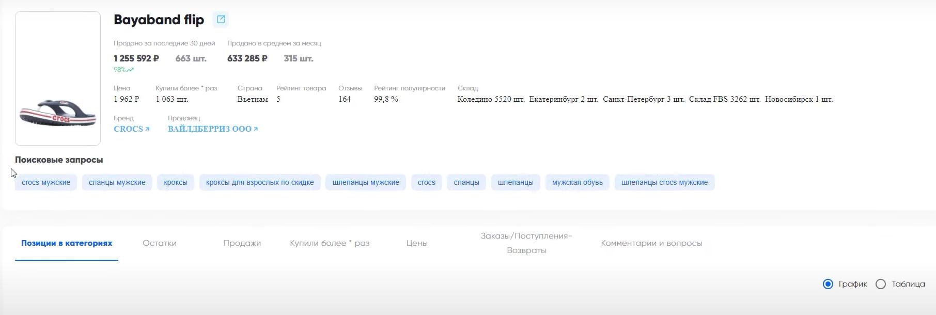The height and width of the screenshot is (315, 936).
Task: Select search query tag 'шлепанцы'
Action: click(x=516, y=182)
